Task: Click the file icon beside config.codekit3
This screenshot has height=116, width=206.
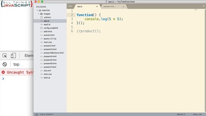Action: point(42,28)
